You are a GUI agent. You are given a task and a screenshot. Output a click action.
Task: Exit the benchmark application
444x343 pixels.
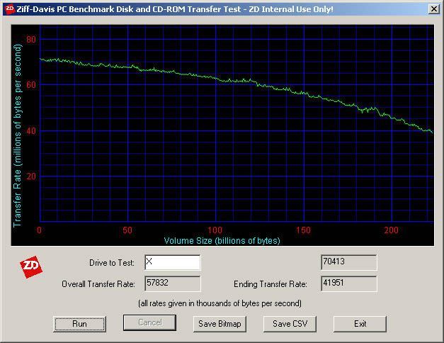pos(360,324)
